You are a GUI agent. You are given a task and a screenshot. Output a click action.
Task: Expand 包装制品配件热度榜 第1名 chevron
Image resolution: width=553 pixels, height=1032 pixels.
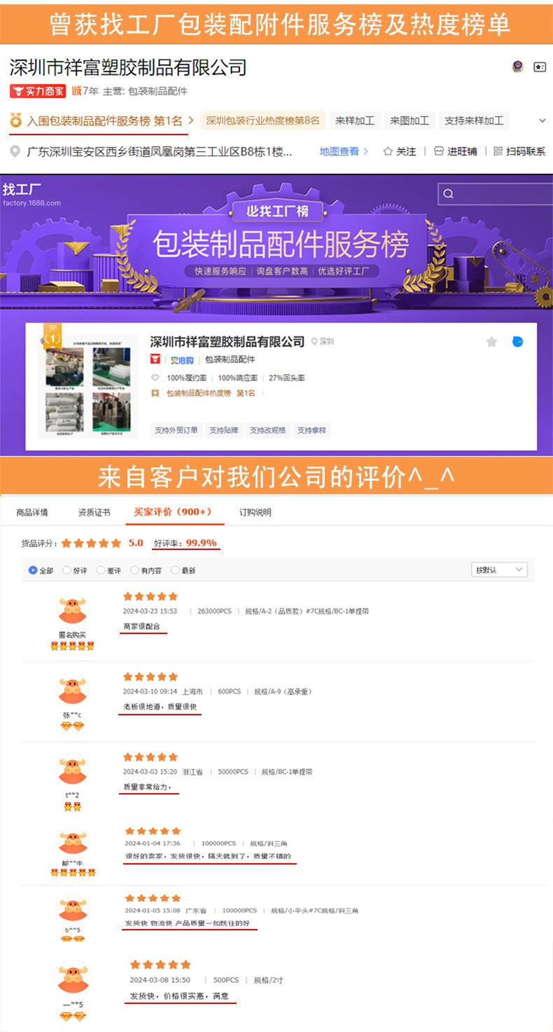[262, 394]
